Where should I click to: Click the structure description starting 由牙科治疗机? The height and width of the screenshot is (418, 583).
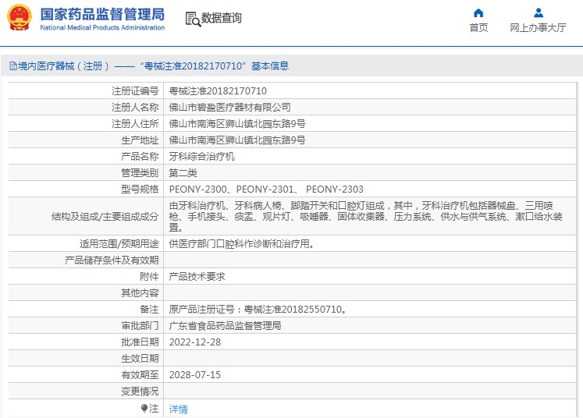pos(366,216)
